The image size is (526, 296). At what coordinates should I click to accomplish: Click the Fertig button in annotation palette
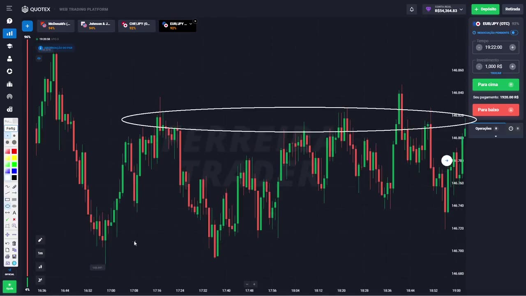tap(11, 128)
